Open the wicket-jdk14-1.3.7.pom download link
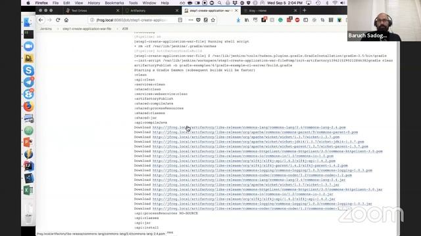The width and height of the screenshot is (421, 236). pos(259,142)
